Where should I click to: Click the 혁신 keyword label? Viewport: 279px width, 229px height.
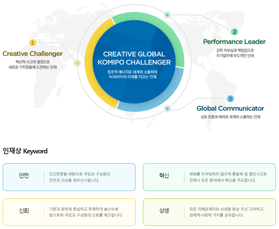[x=164, y=176]
